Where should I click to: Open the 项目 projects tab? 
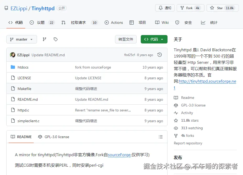coord(138,22)
